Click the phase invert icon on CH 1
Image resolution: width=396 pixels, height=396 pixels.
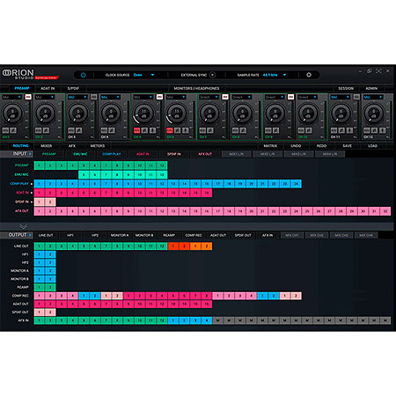point(13,130)
